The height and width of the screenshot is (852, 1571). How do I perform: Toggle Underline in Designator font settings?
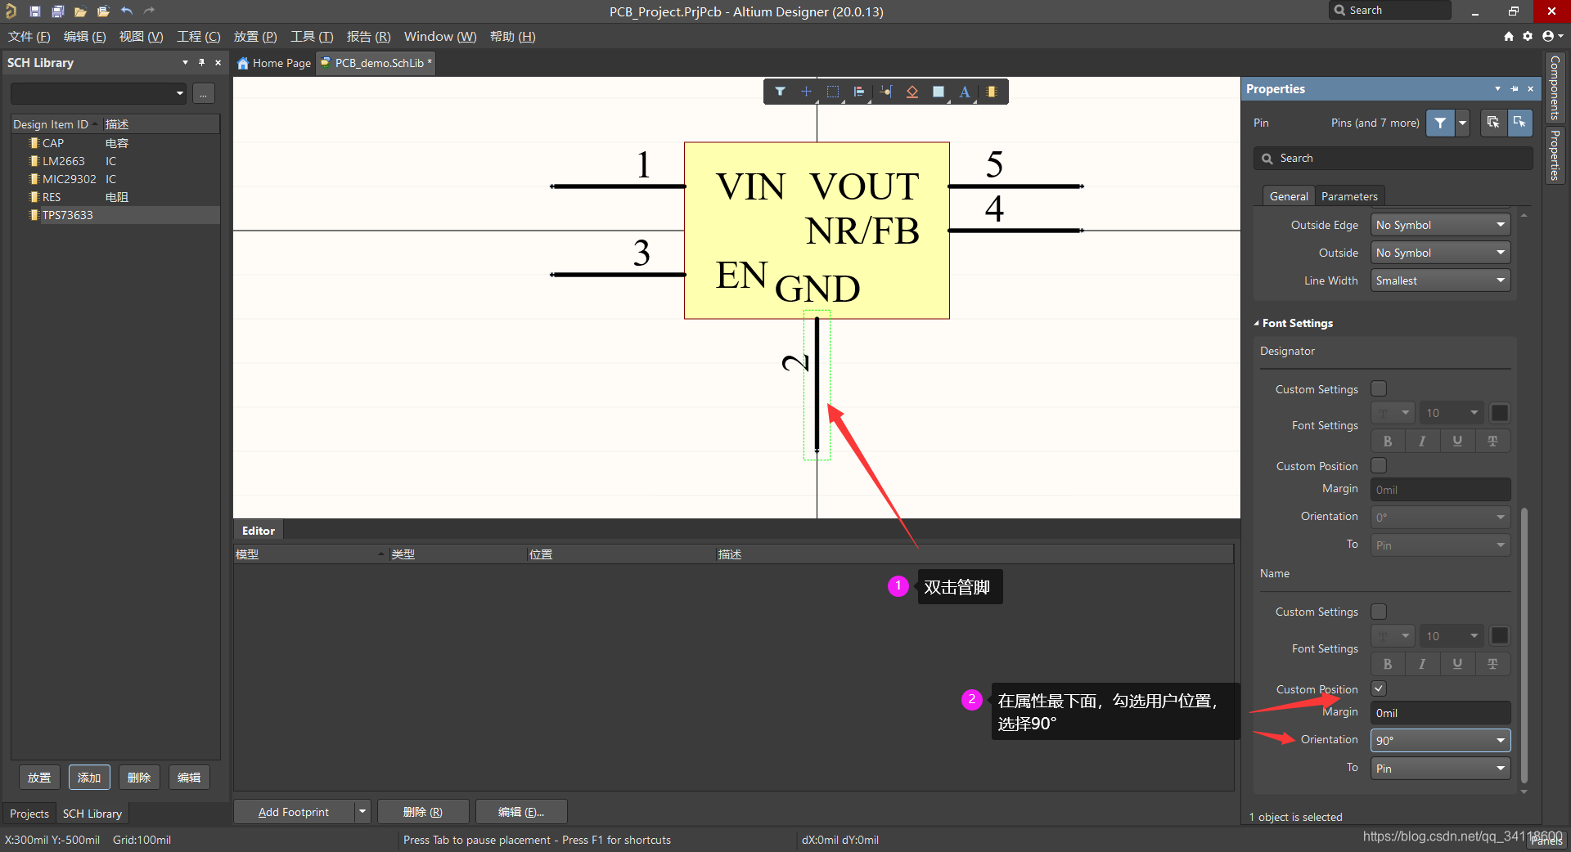[x=1457, y=441]
